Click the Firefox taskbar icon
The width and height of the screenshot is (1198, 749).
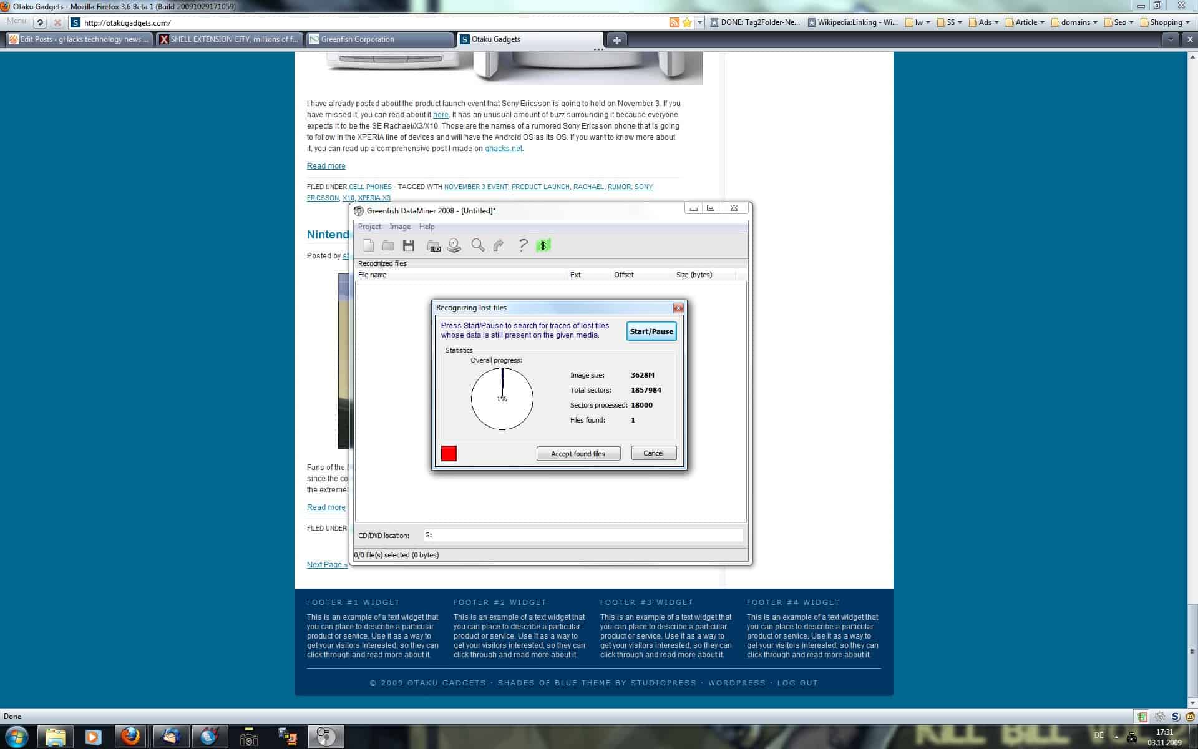(130, 737)
